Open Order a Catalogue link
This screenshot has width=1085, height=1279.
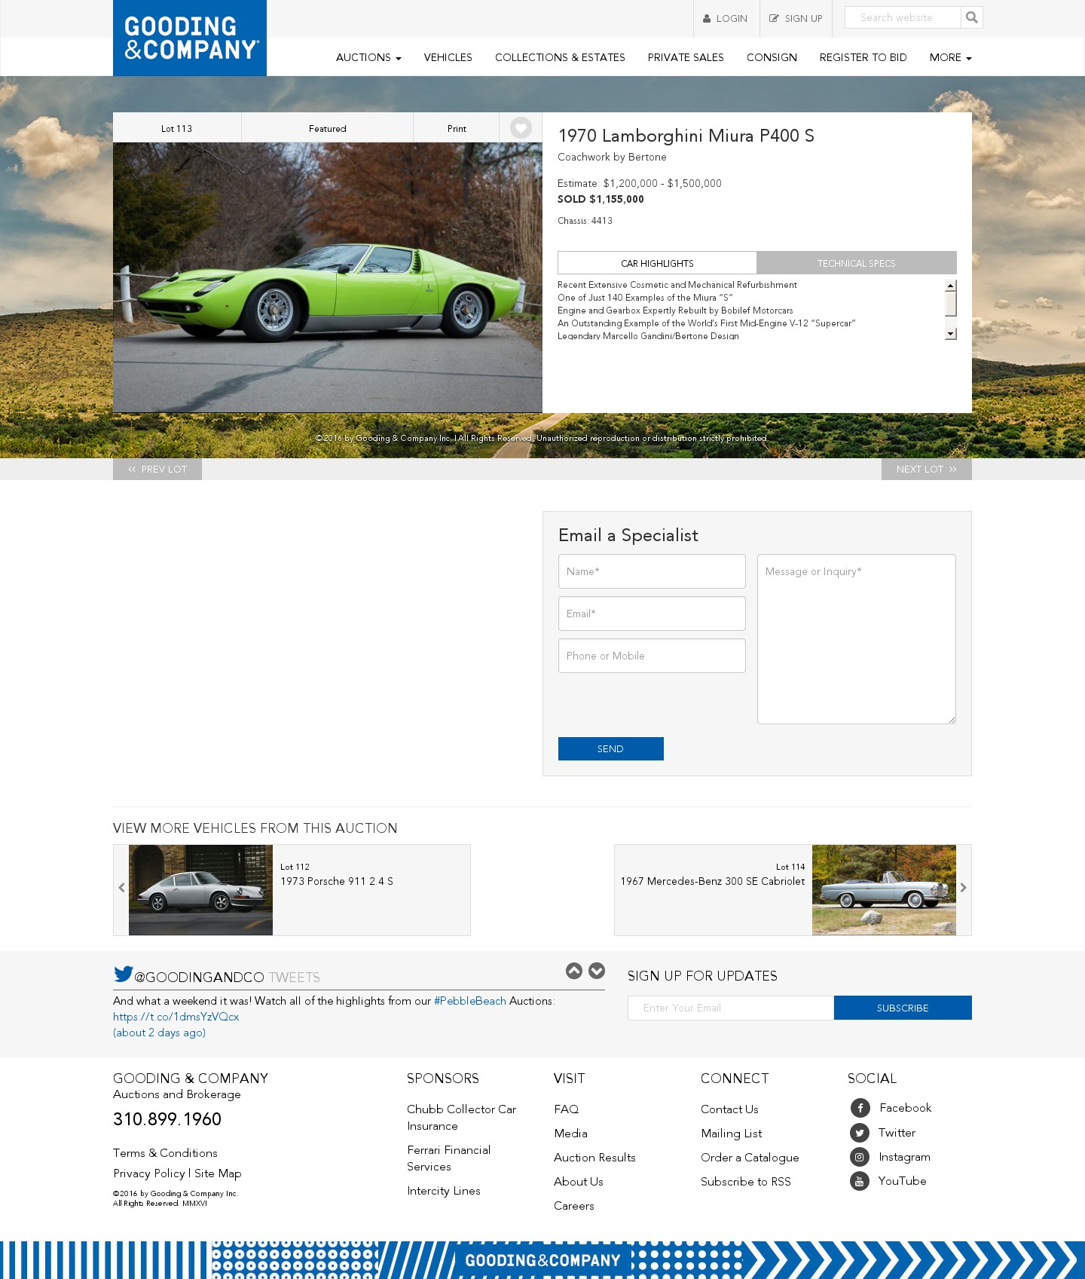[750, 1158]
